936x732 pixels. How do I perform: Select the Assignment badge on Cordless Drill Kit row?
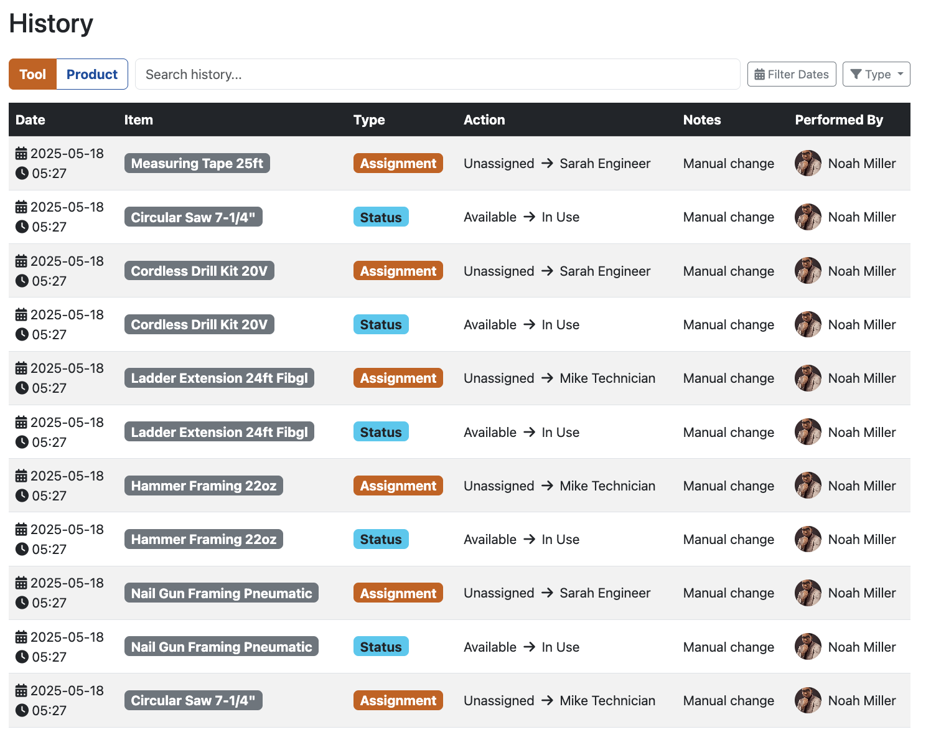pyautogui.click(x=398, y=271)
